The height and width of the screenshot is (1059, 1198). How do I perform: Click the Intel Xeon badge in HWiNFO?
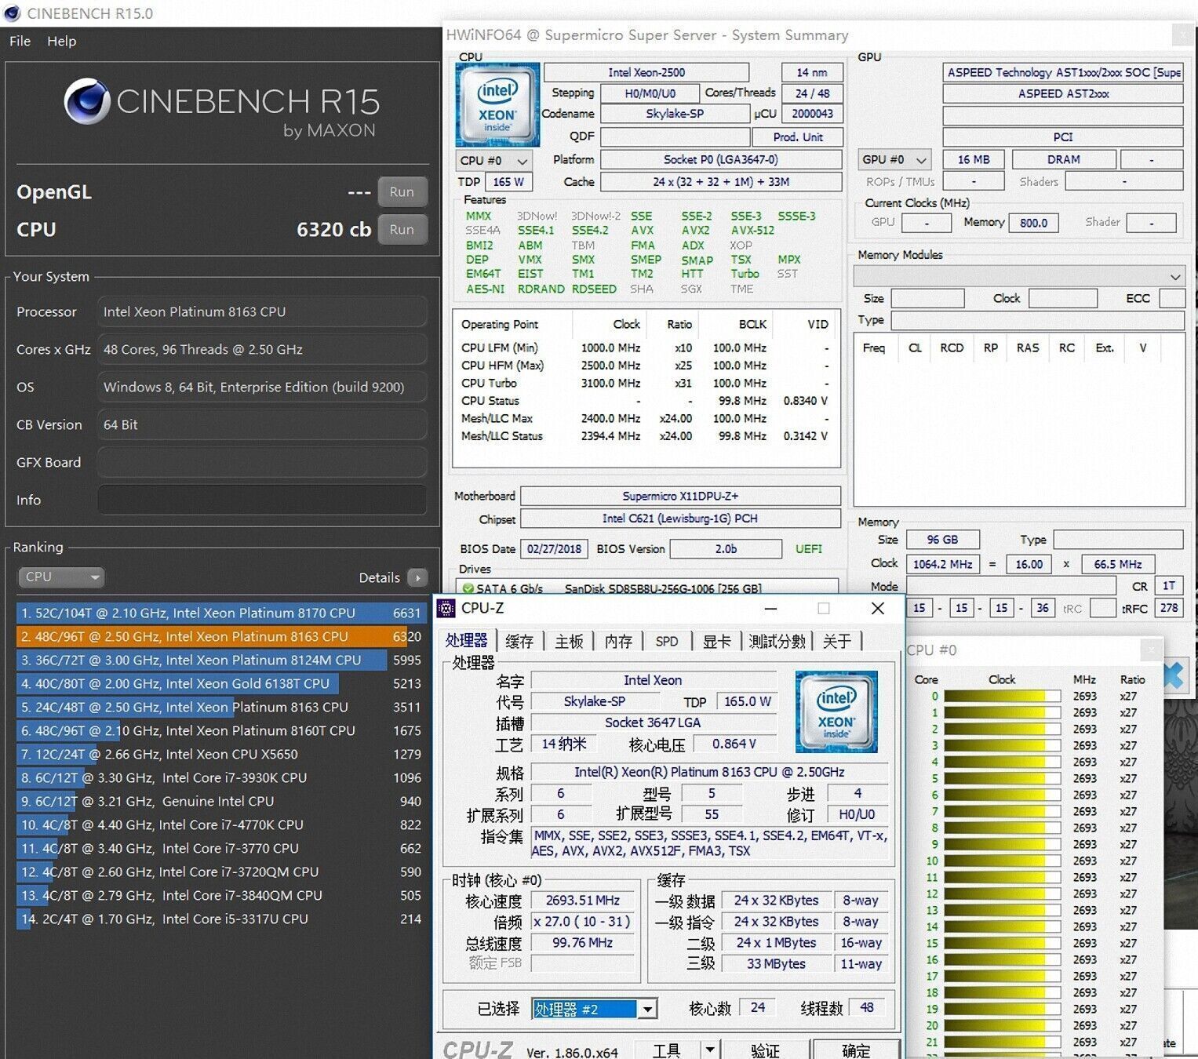coord(497,105)
